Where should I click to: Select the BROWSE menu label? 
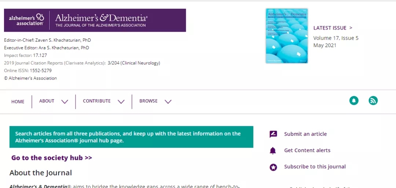pyautogui.click(x=148, y=101)
